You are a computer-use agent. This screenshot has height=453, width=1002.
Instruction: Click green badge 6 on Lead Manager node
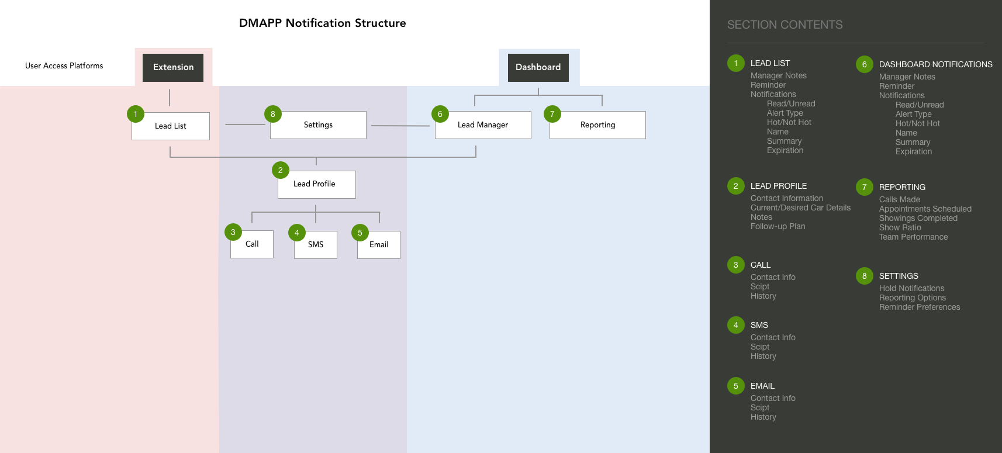440,114
